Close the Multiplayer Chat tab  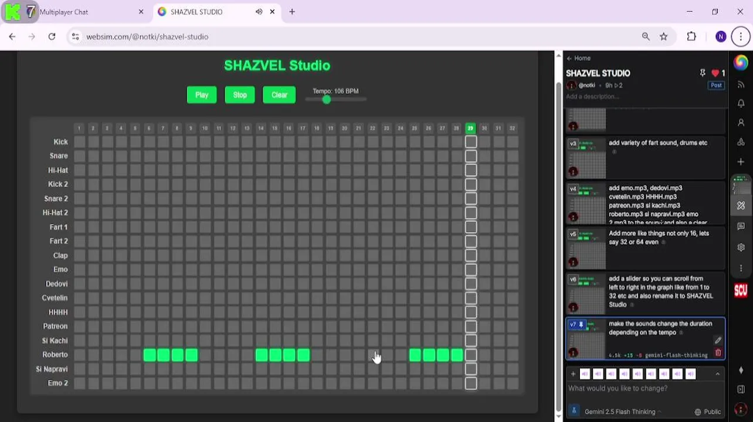(141, 12)
